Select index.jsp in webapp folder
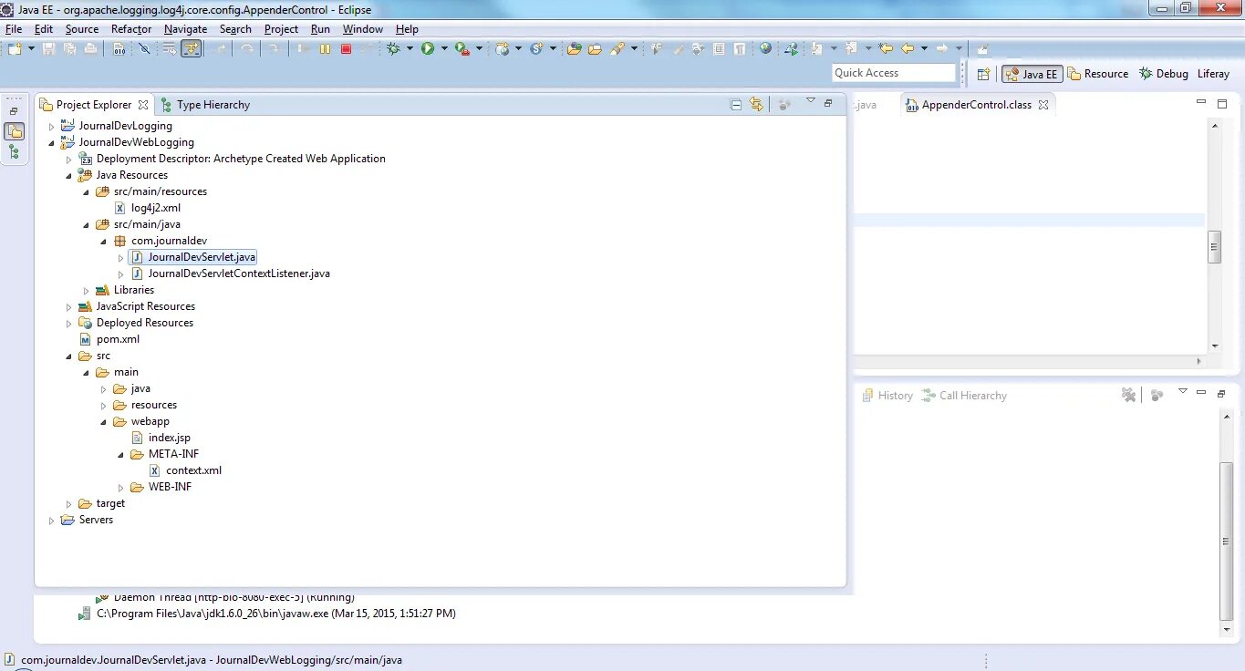This screenshot has height=671, width=1245. [x=161, y=438]
